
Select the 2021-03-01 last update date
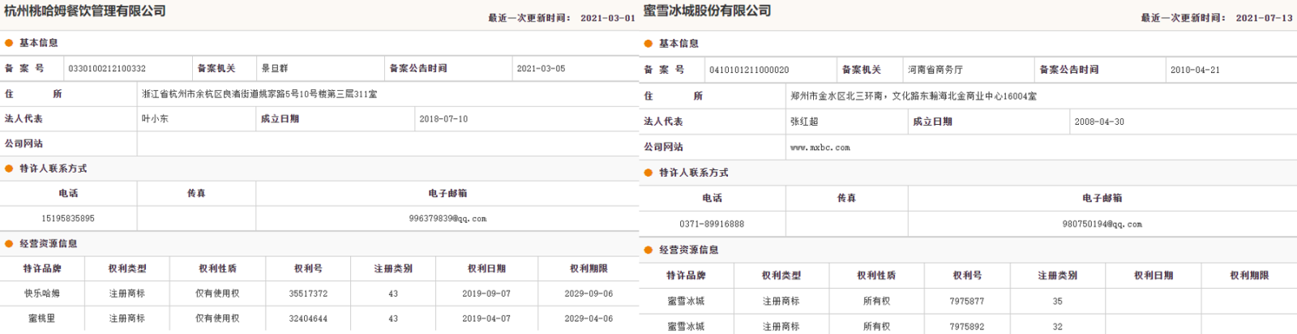point(607,18)
